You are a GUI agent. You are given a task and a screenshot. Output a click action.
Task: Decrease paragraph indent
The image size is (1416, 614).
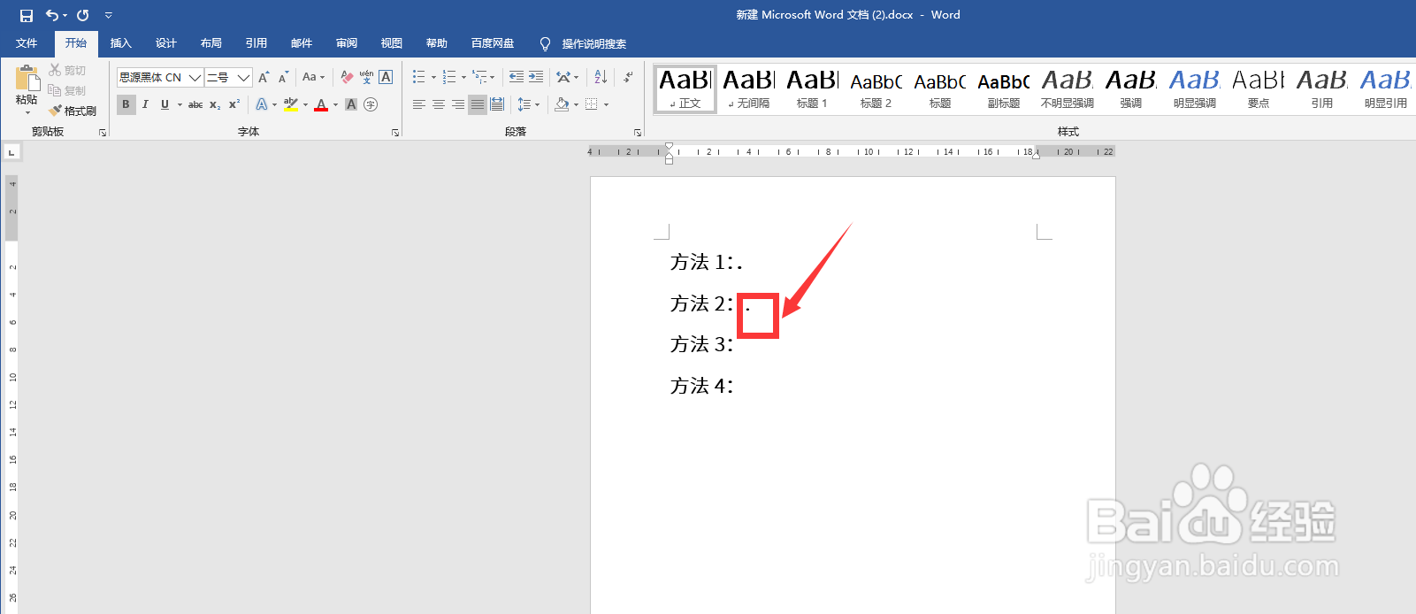517,78
